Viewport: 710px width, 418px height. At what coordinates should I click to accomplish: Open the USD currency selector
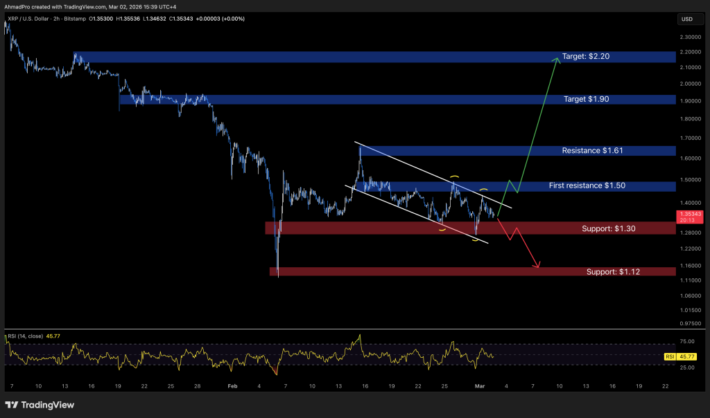[688, 19]
